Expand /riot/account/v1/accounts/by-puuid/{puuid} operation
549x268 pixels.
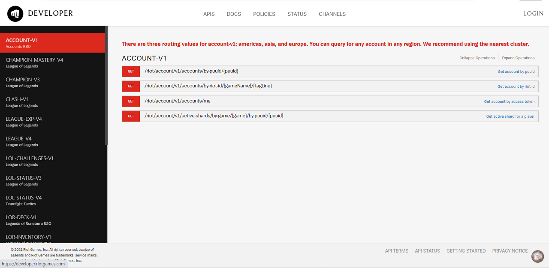191,71
